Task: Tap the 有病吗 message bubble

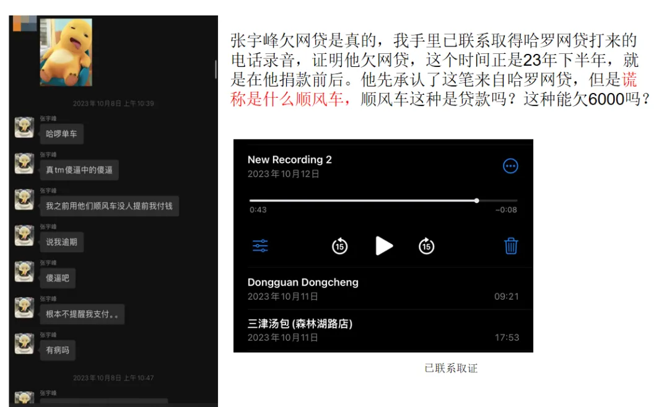Action: click(56, 350)
